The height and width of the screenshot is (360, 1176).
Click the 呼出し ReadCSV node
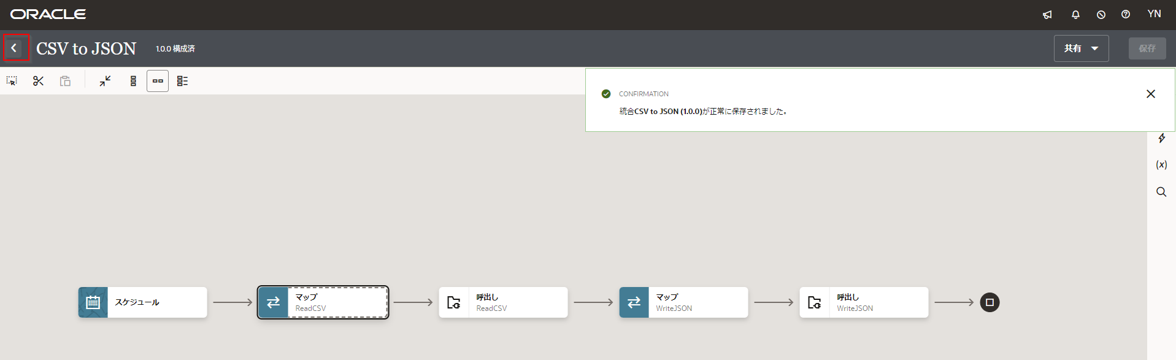click(x=503, y=302)
